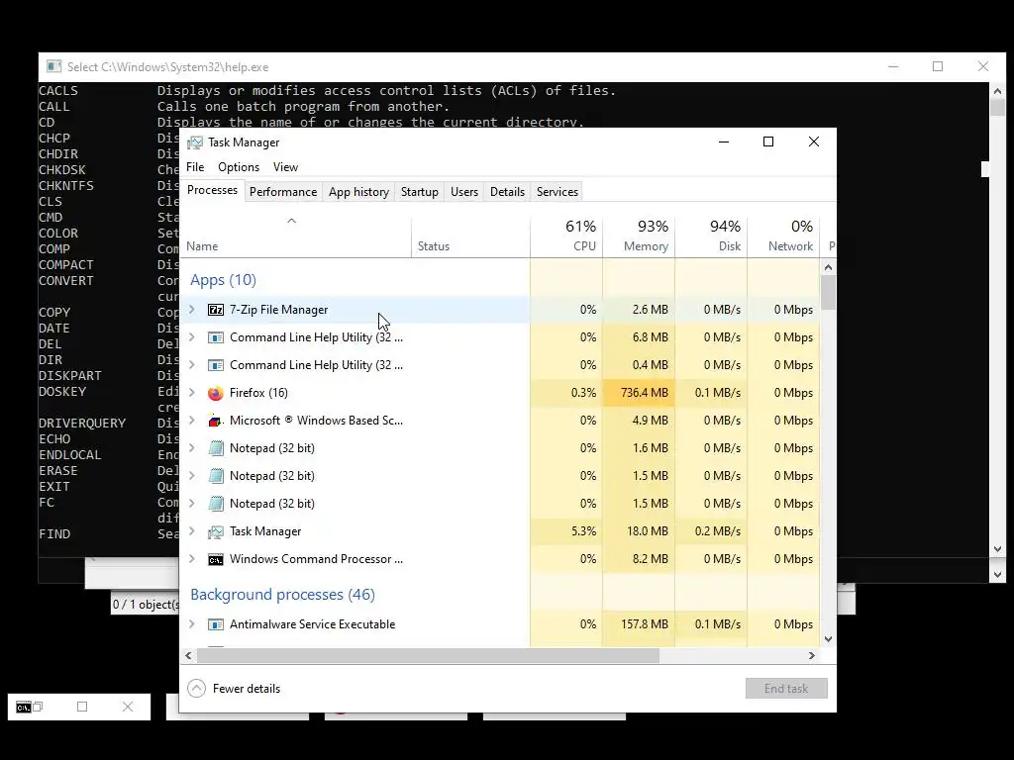Sort by the Network column header
Screen dimensions: 1014x760
pos(784,237)
